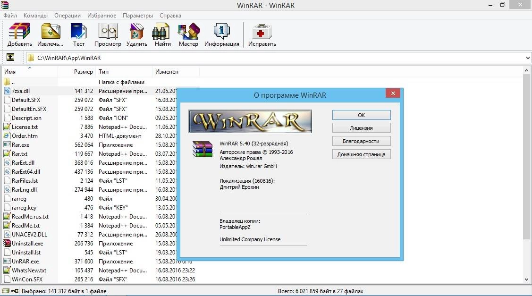Image resolution: width=532 pixels, height=296 pixels.
Task: Click the Извлечь (Extract) toolbar icon
Action: 50,34
